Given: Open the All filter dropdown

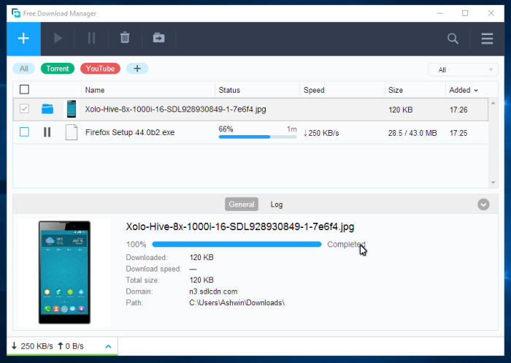Looking at the screenshot, I should point(463,70).
